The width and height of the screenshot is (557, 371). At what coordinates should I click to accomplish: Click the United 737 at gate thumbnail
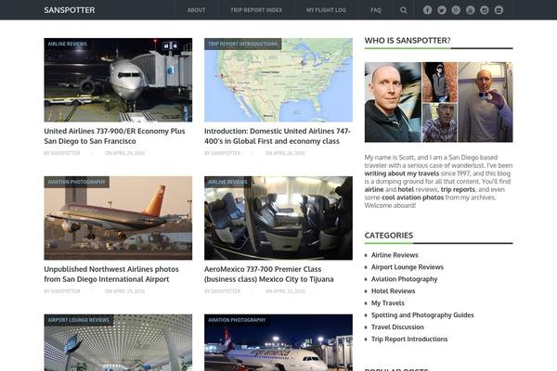(118, 80)
